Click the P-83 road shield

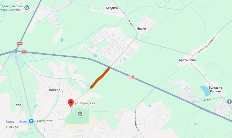click(19, 43)
